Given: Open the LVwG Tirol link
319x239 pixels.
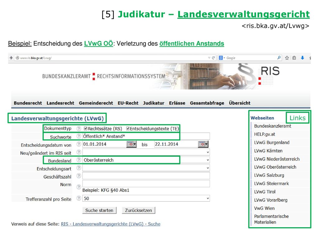Looking at the screenshot, I should click(265, 192).
